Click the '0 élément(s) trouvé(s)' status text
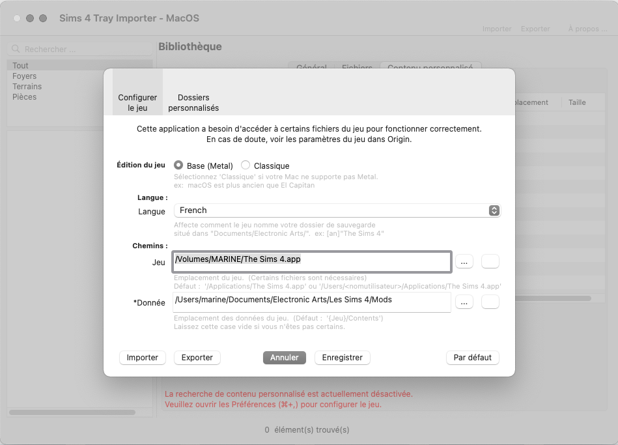Image resolution: width=618 pixels, height=445 pixels. pos(307,429)
